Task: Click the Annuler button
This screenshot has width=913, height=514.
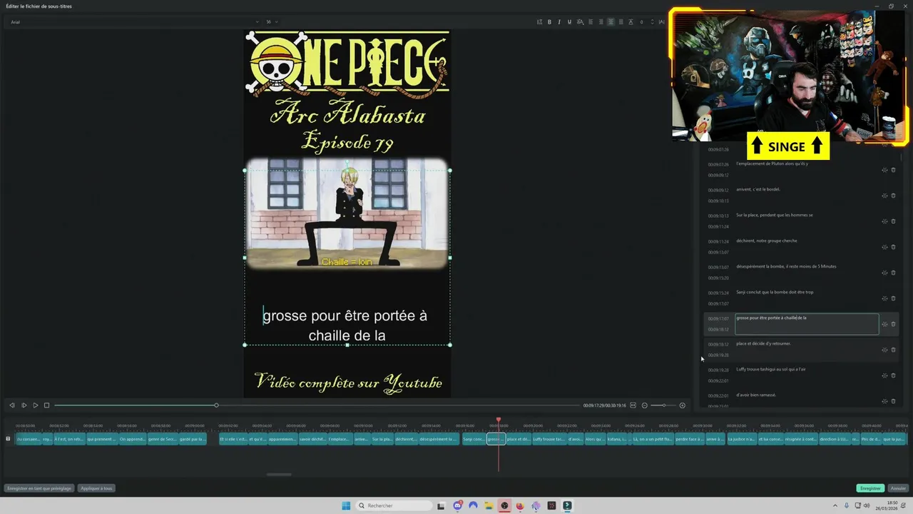Action: 898,488
